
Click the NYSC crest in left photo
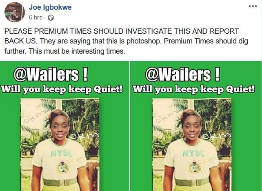point(63,167)
